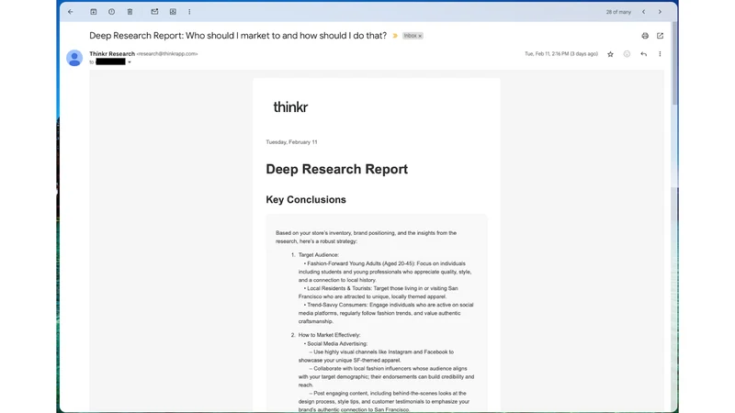Go to the older email with the right arrow
The height and width of the screenshot is (413, 735).
(x=660, y=12)
